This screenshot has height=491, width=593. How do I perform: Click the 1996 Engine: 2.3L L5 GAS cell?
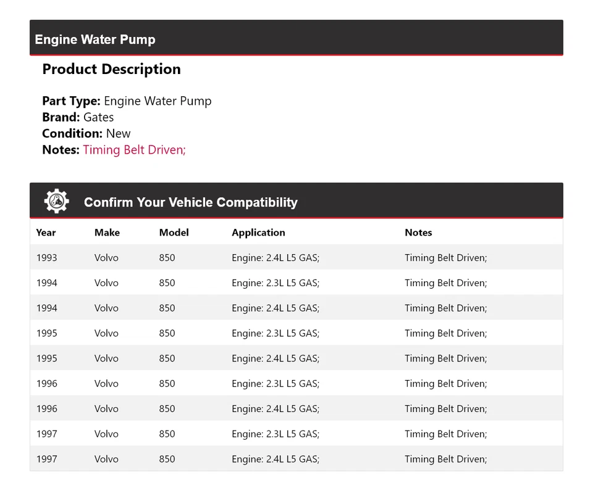[275, 384]
